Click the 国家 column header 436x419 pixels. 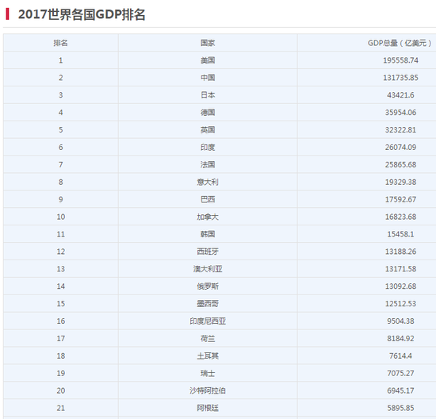(x=208, y=43)
